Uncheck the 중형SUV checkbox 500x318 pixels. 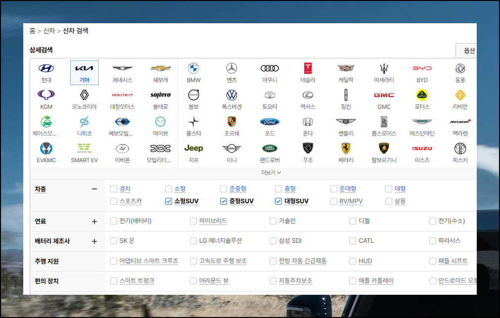[224, 201]
